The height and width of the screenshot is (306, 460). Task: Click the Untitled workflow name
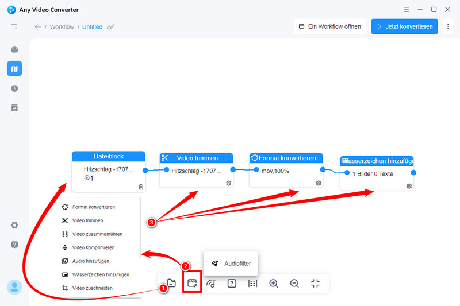coord(92,27)
